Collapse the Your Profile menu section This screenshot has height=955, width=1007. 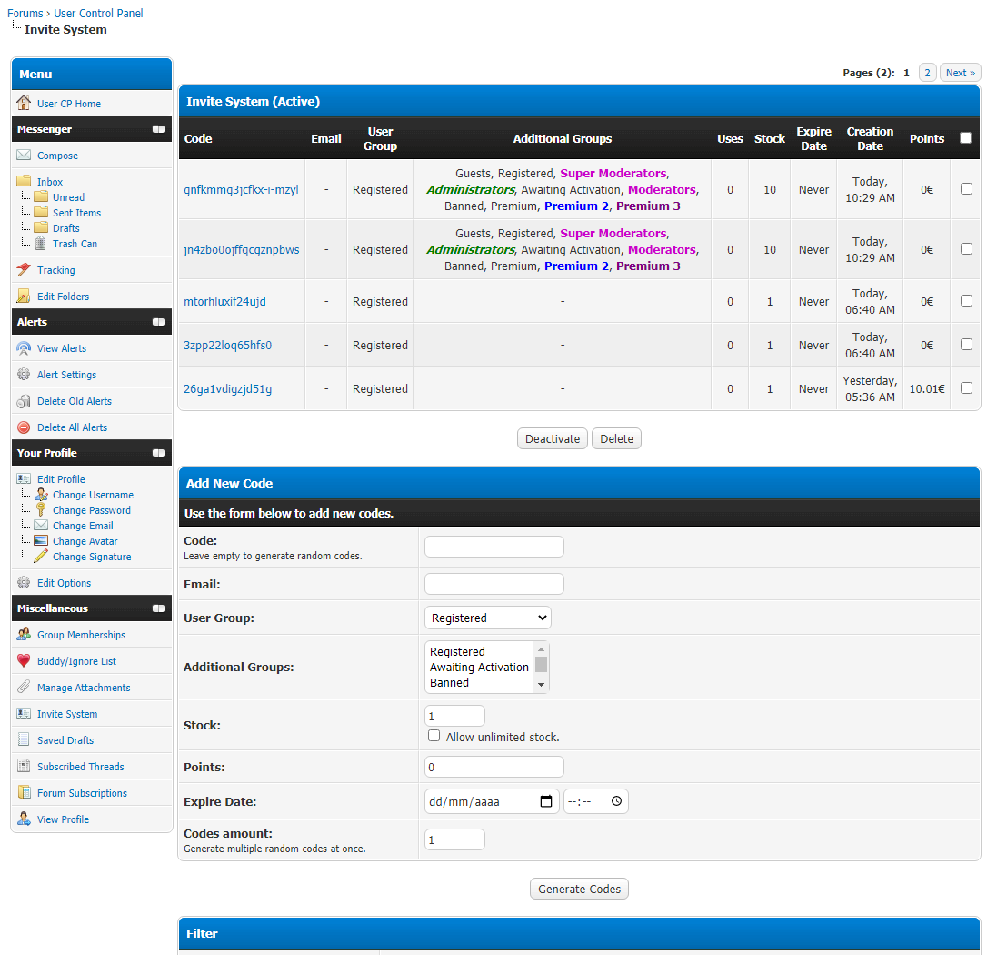pyautogui.click(x=158, y=453)
